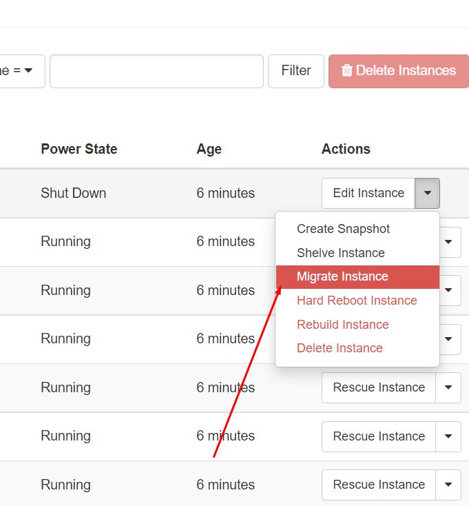469x506 pixels.
Task: Click the Age column header
Action: (x=209, y=149)
